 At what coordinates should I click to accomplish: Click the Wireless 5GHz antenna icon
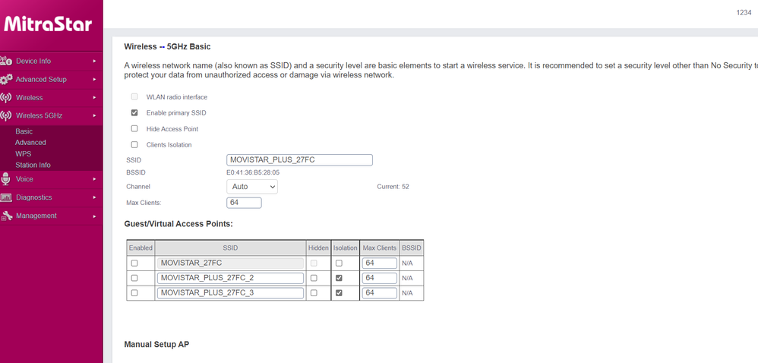coord(6,115)
